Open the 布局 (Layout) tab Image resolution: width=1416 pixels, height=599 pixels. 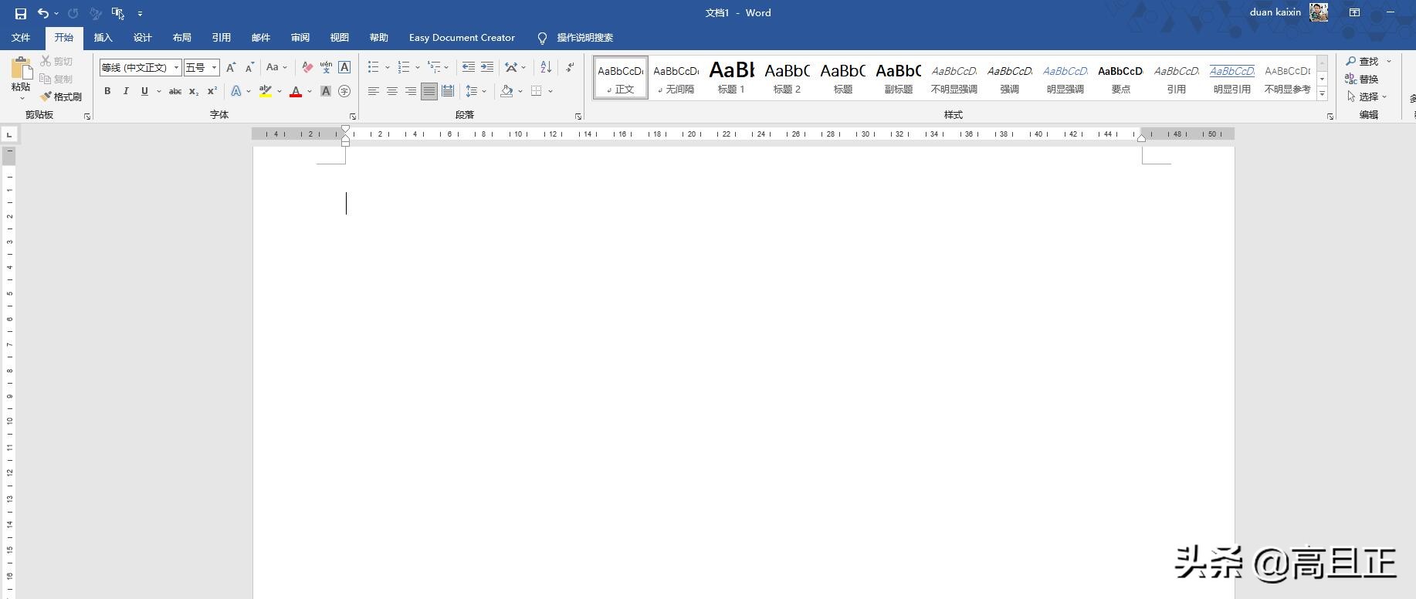(x=181, y=37)
